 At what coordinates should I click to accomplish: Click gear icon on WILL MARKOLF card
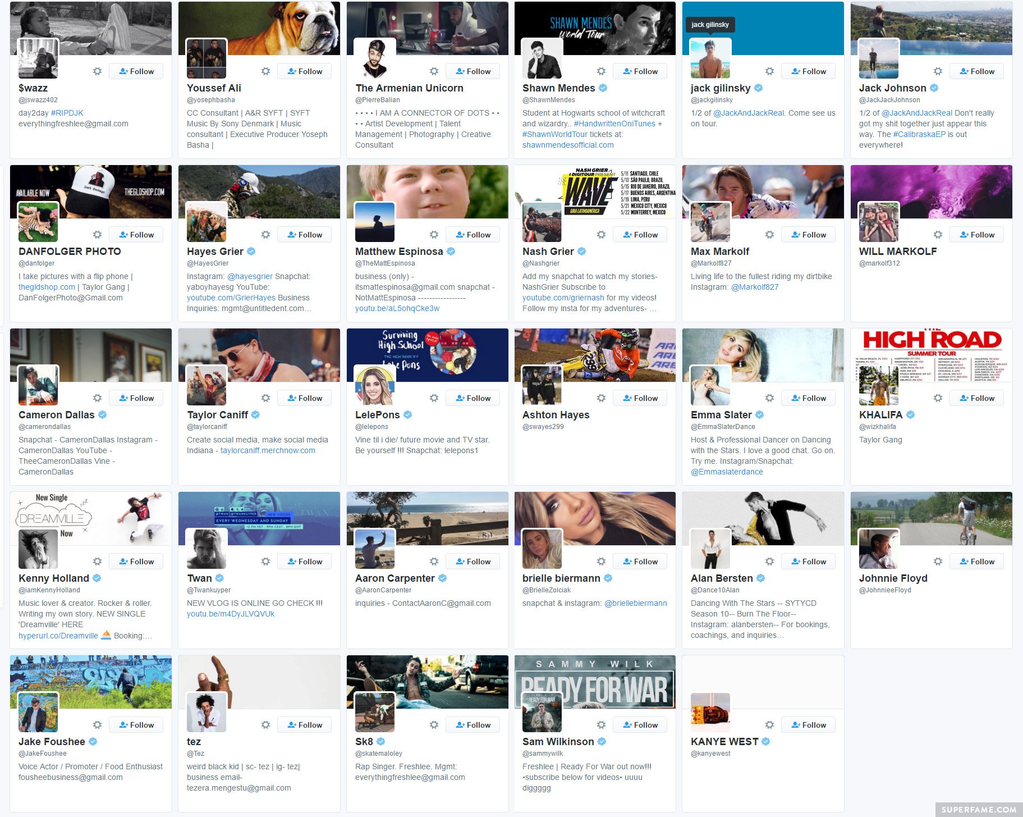[938, 235]
